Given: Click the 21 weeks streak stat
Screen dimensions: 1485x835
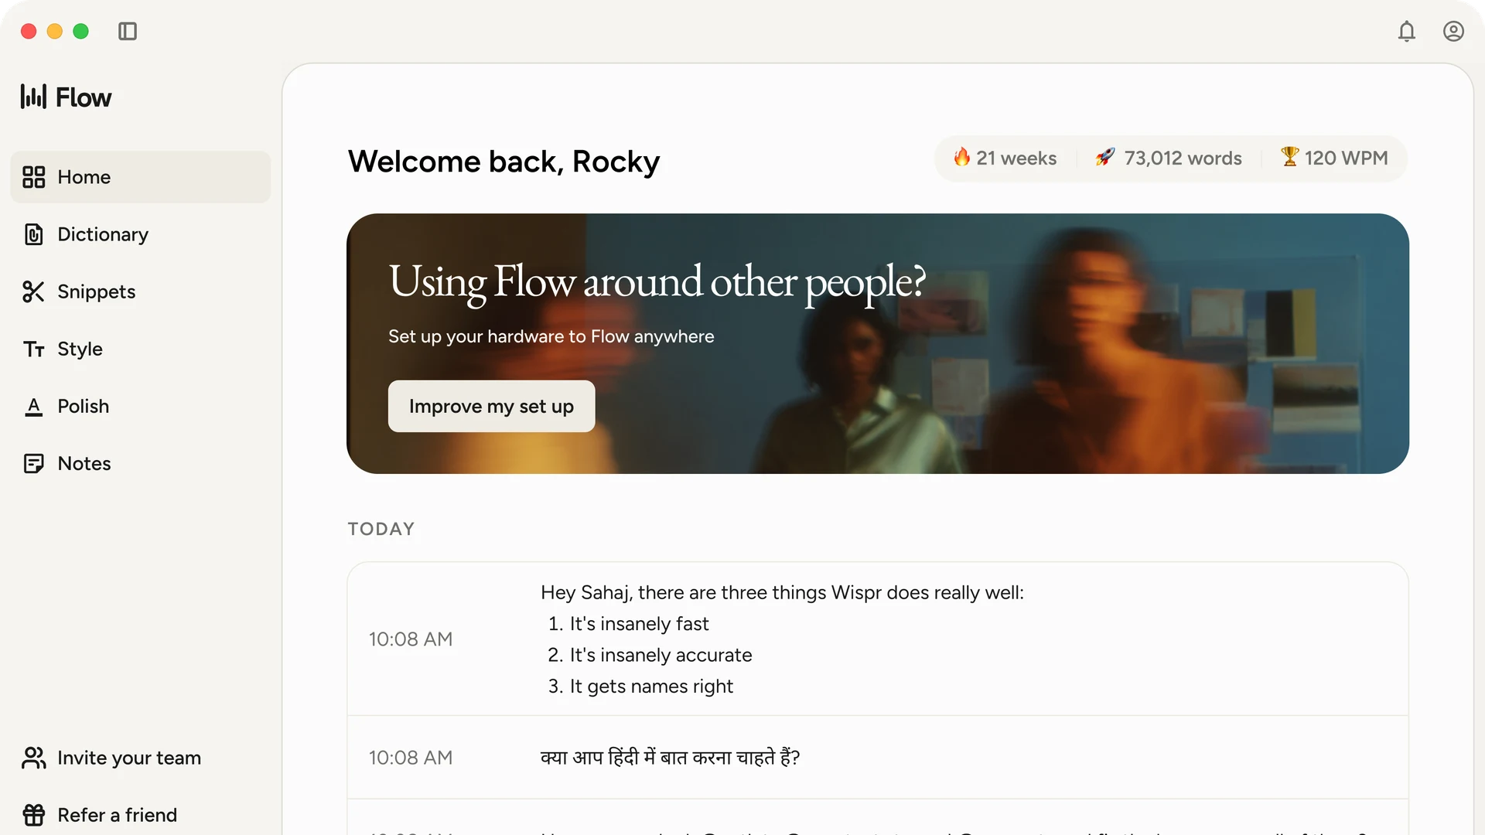Looking at the screenshot, I should click(x=1005, y=158).
